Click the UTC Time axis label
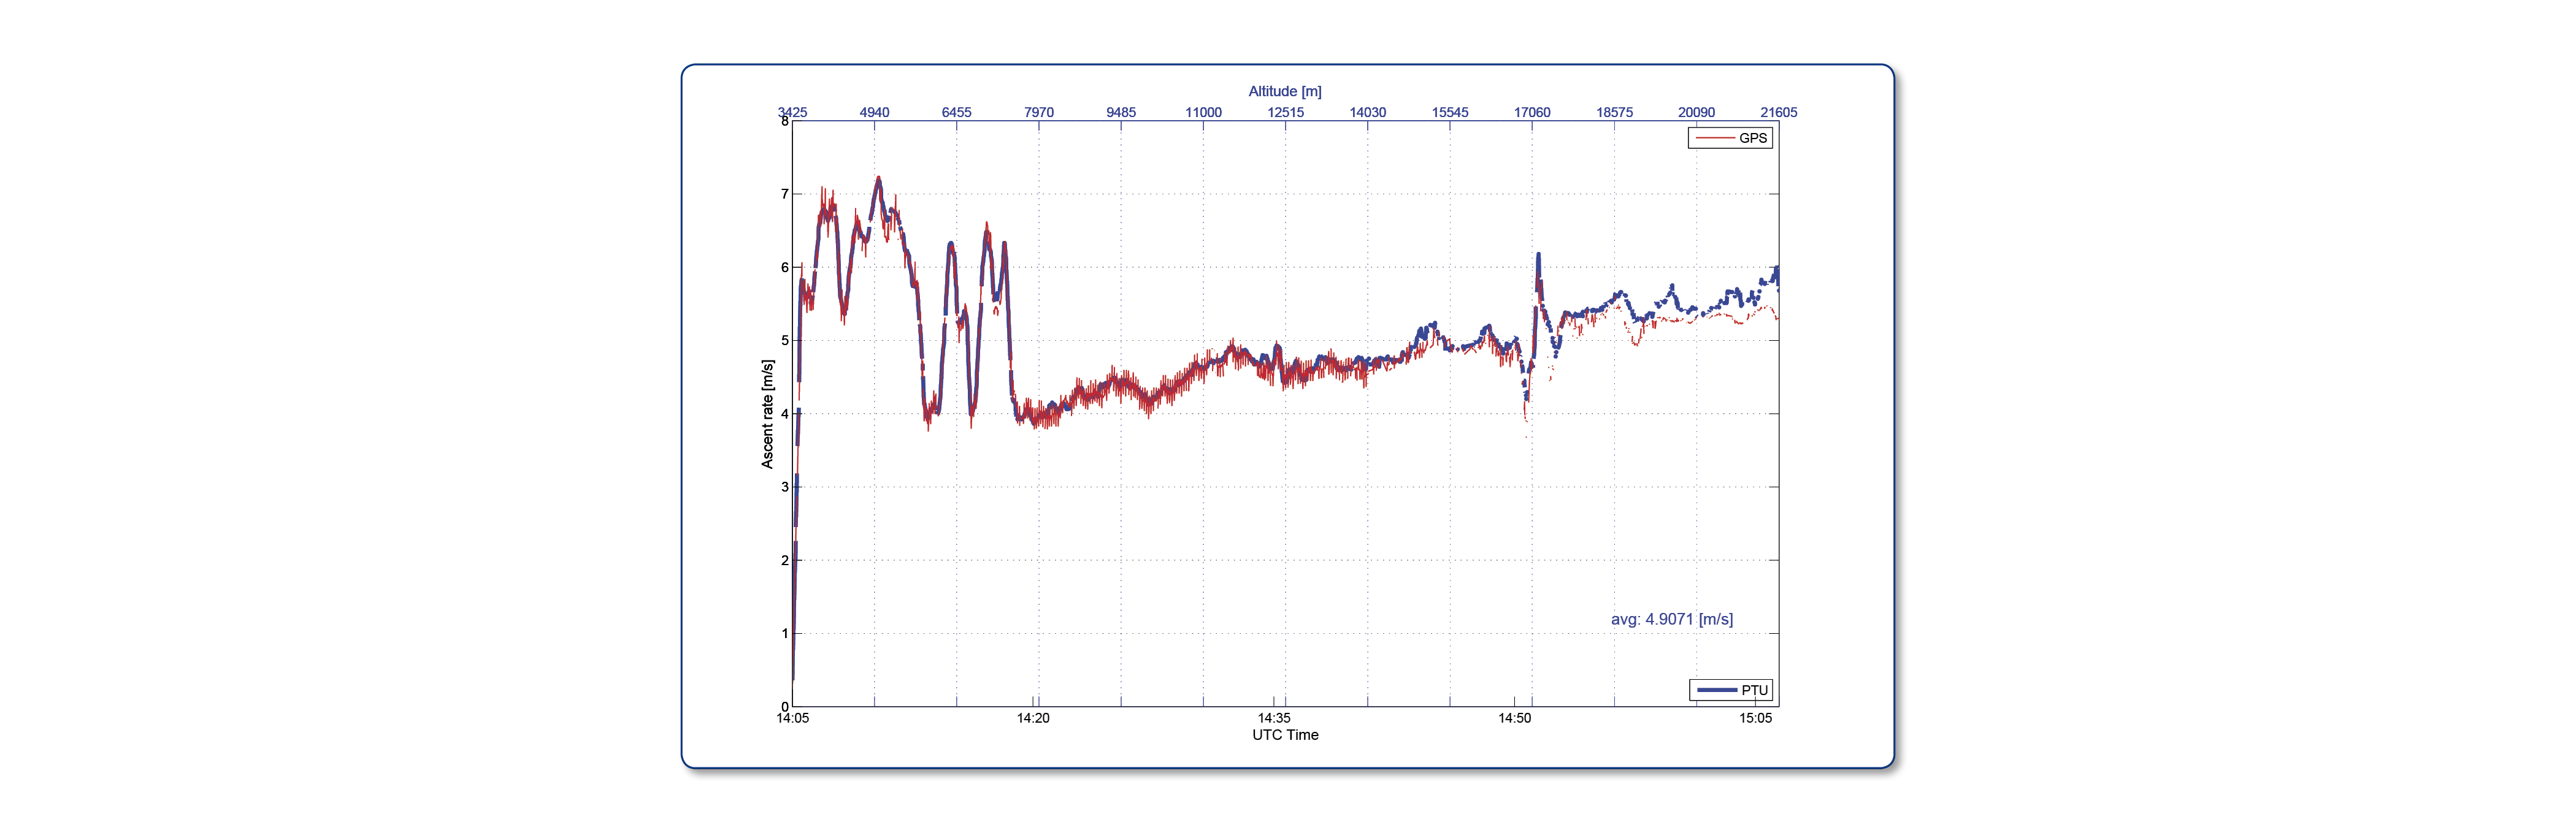 coord(1285,735)
